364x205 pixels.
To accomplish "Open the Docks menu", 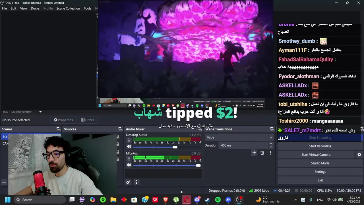I will pos(35,8).
